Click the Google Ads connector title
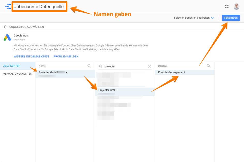The image size is (244, 162). pyautogui.click(x=21, y=36)
